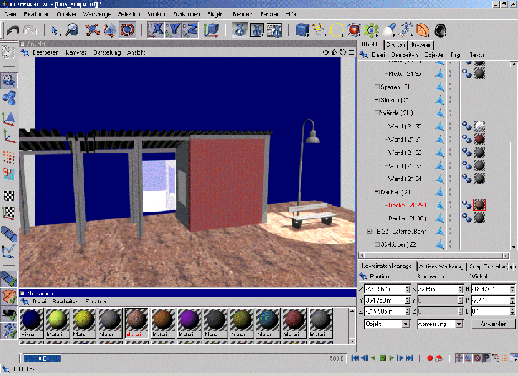Open the Kameras menu in viewport
Screen dimensions: 518x376
(76, 52)
